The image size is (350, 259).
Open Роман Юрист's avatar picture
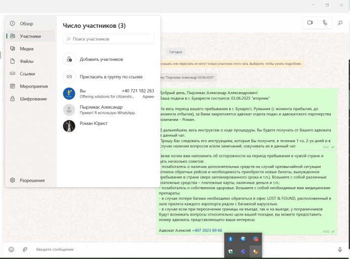pos(69,126)
